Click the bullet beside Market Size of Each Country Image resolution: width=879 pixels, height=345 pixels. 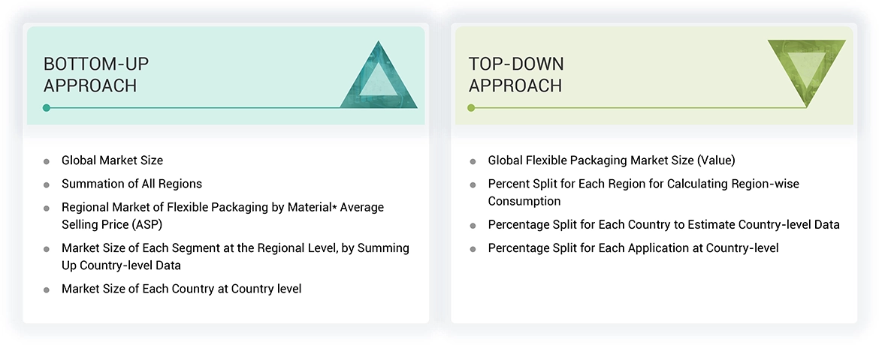click(x=47, y=289)
